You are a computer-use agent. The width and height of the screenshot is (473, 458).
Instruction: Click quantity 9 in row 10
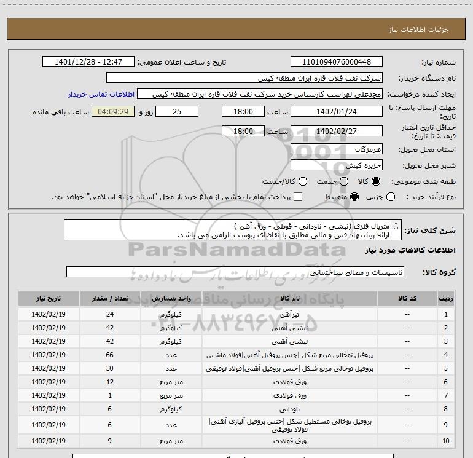click(110, 441)
